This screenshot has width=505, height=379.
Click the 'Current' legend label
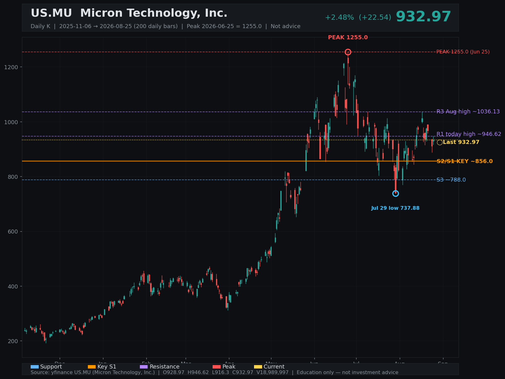pos(274,367)
